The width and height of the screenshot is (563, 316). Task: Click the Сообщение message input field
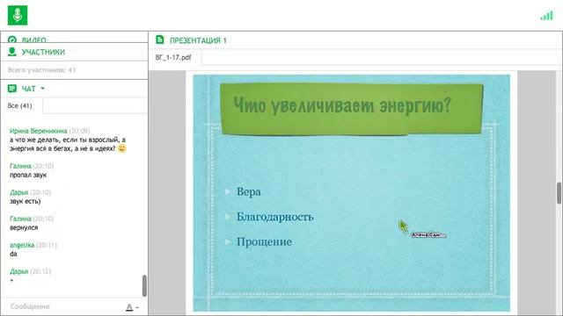coord(64,306)
